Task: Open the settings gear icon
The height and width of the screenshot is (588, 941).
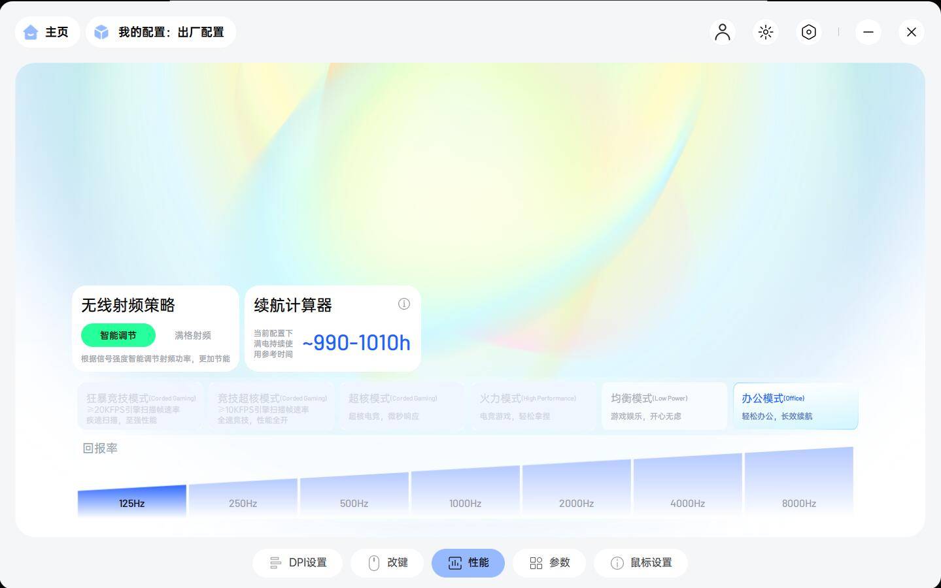Action: [x=808, y=31]
